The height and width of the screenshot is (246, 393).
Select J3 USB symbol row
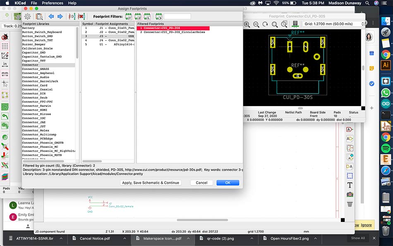tap(108, 36)
